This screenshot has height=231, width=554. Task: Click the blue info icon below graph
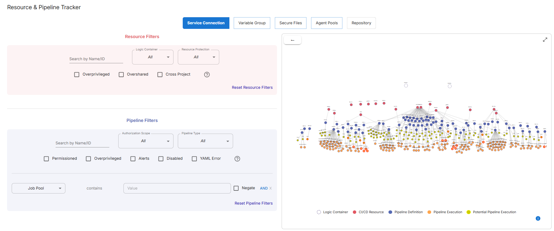[x=538, y=218]
